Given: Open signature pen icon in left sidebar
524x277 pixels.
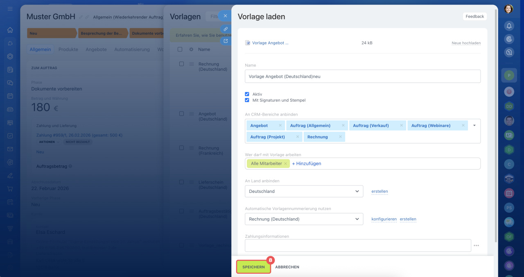Looking at the screenshot, I should tap(10, 176).
